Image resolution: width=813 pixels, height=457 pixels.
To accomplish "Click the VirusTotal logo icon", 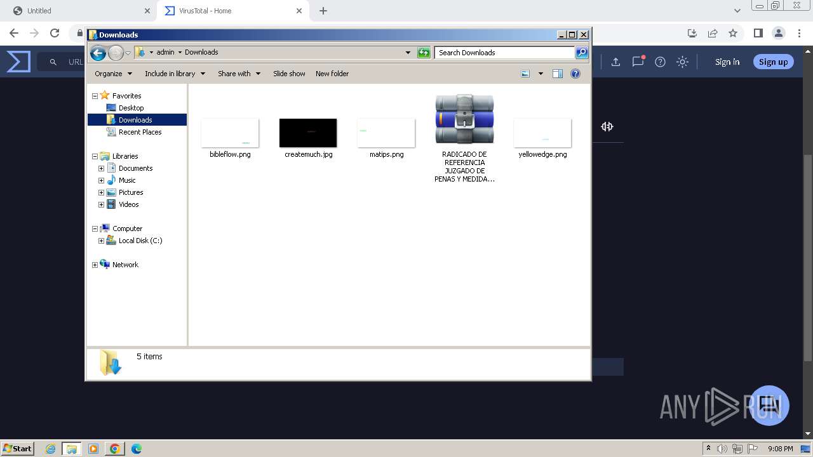I will tap(18, 62).
